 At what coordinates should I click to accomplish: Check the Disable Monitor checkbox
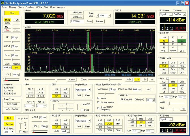click(98, 102)
